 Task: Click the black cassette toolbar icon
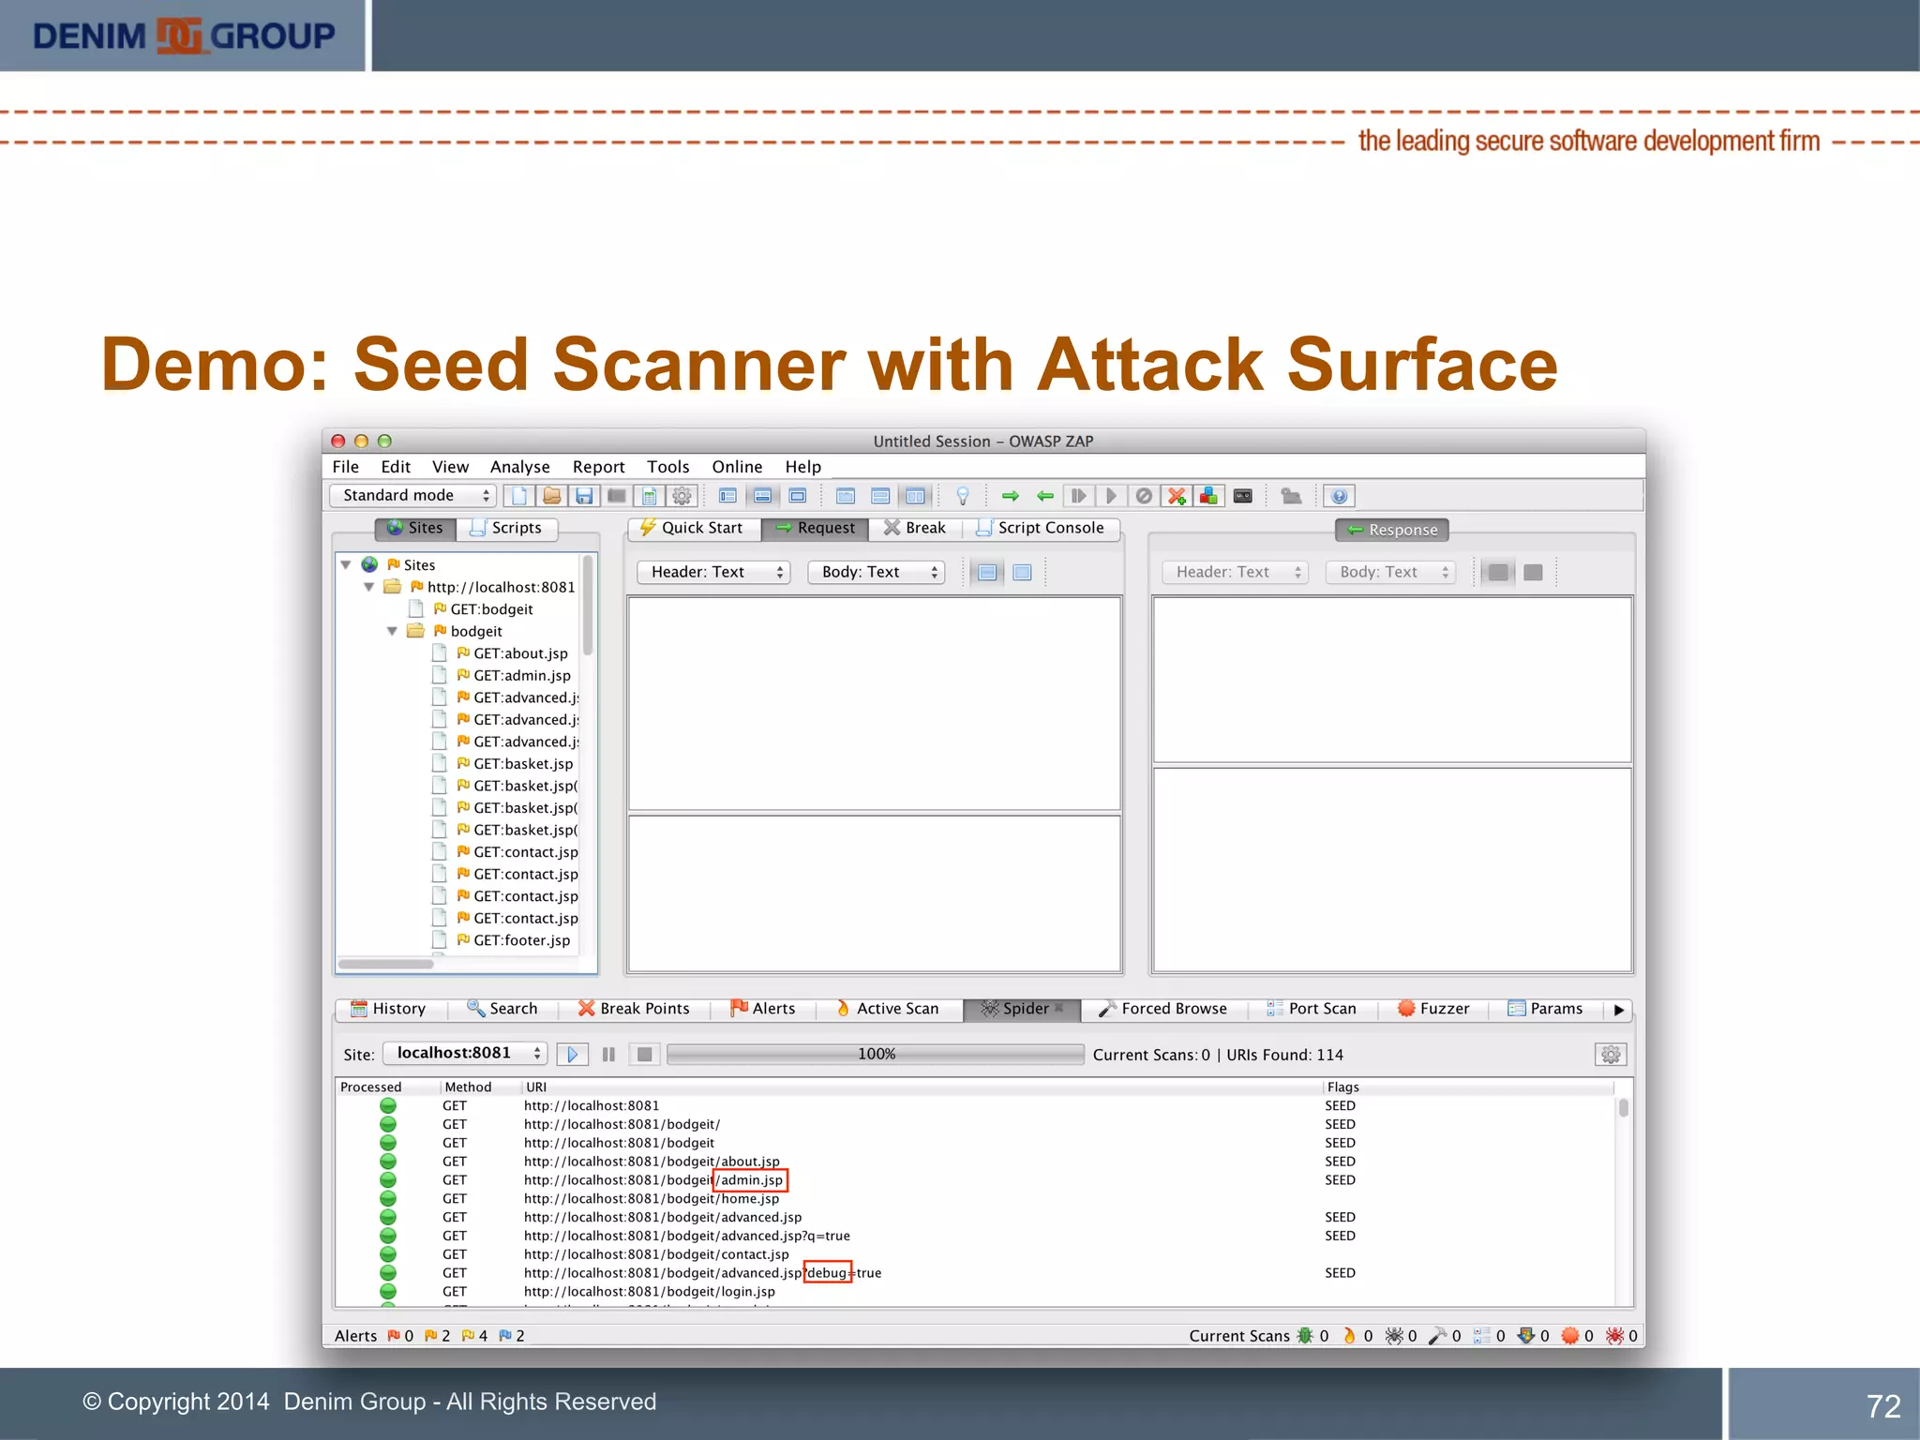click(x=1243, y=496)
